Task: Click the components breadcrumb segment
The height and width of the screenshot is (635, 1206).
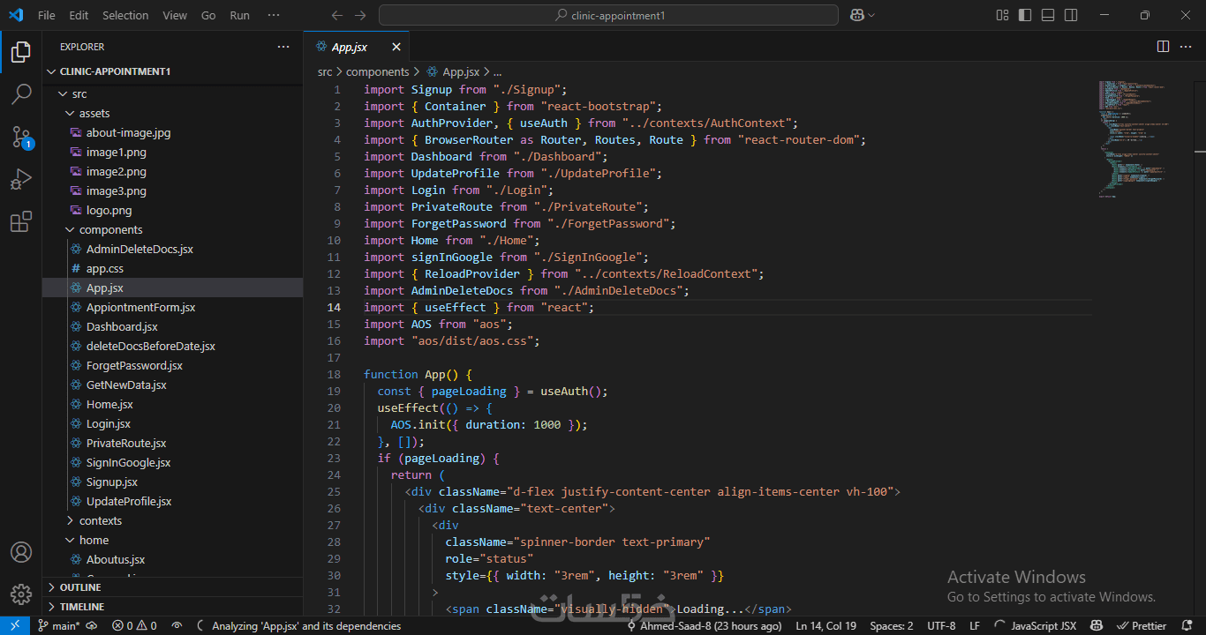Action: point(378,71)
